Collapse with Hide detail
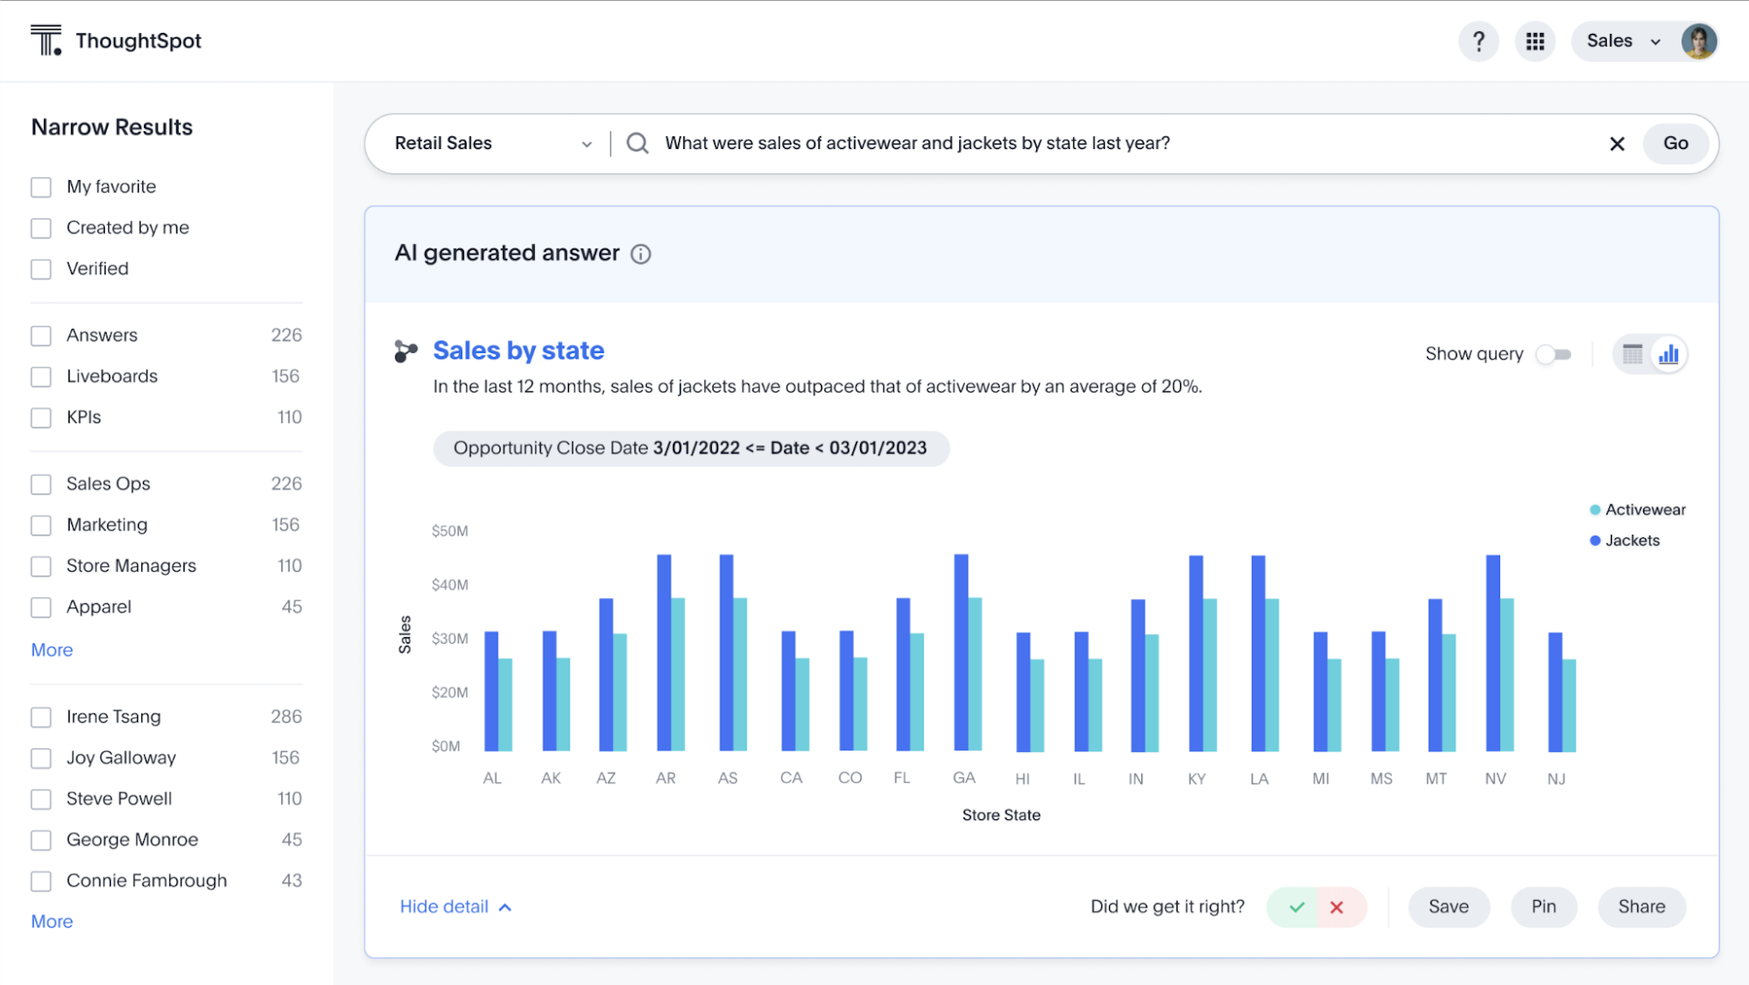This screenshot has height=985, width=1749. [455, 907]
